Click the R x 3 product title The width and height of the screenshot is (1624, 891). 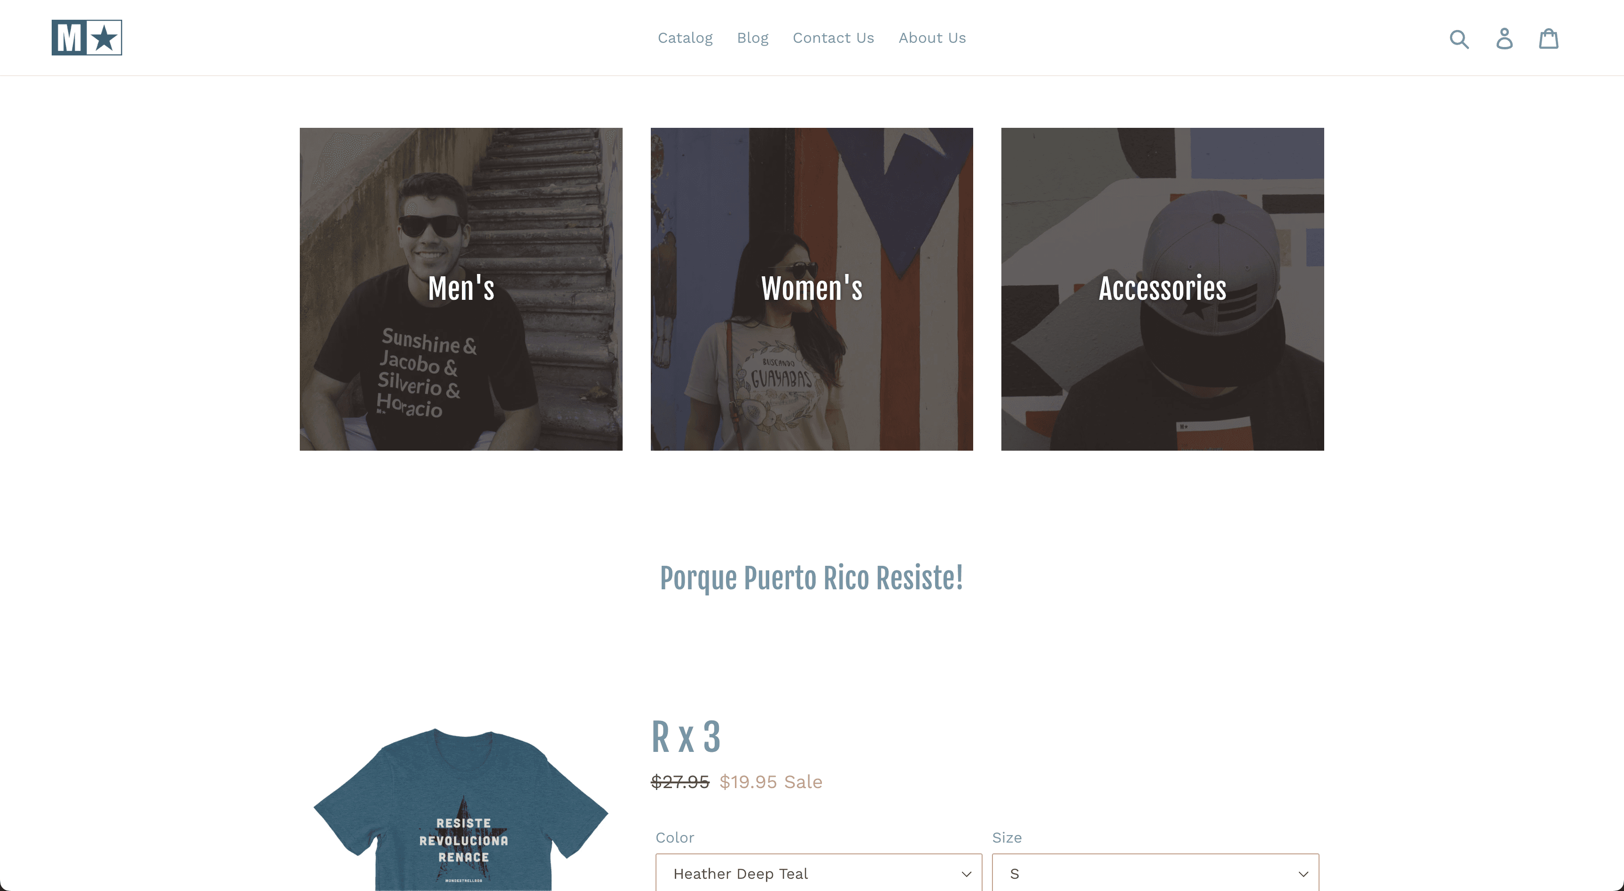click(x=685, y=736)
